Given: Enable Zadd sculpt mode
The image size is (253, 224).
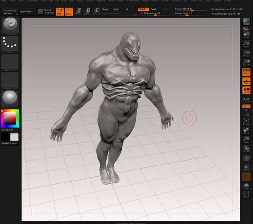Looking at the screenshot, I should (x=143, y=9).
